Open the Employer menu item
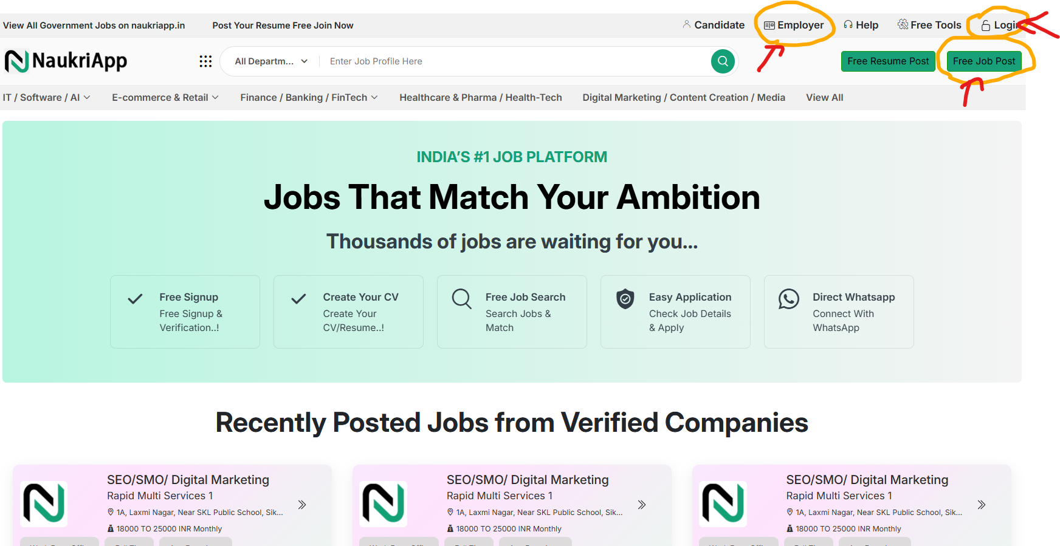The width and height of the screenshot is (1060, 546). click(794, 25)
